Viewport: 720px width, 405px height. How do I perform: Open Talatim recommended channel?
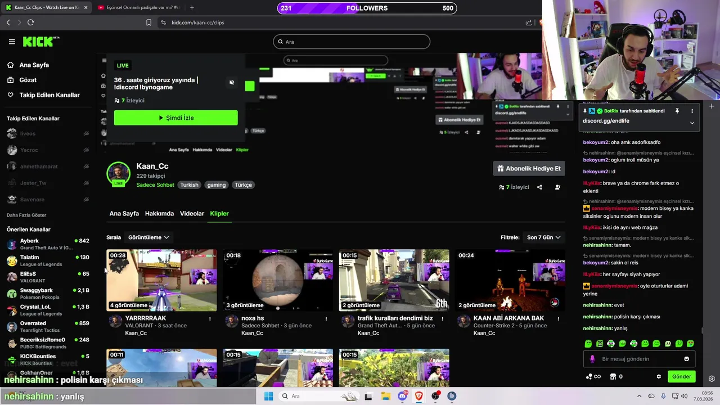pyautogui.click(x=47, y=260)
